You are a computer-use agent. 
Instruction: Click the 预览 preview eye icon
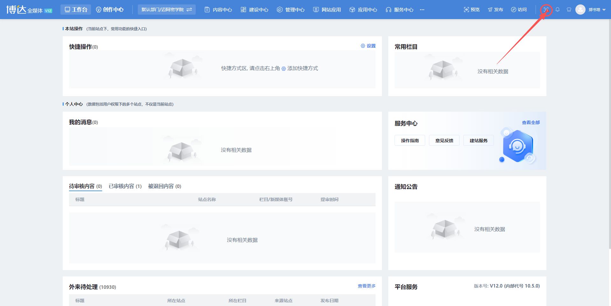(467, 10)
